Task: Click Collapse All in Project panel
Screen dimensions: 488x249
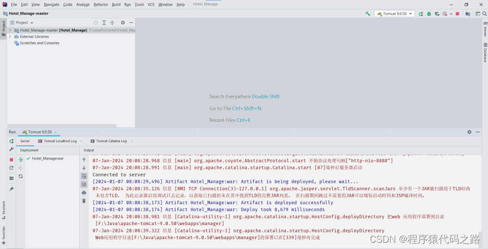Action: click(x=112, y=23)
